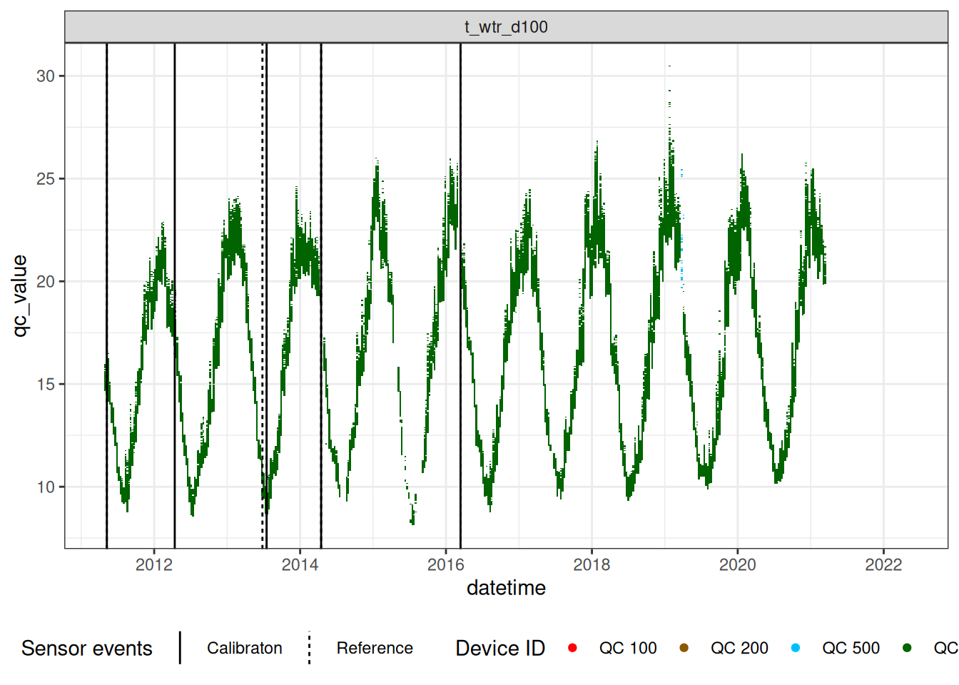Select the t_wtr_d100 facet title strip
This screenshot has height=685, width=959.
(x=506, y=27)
